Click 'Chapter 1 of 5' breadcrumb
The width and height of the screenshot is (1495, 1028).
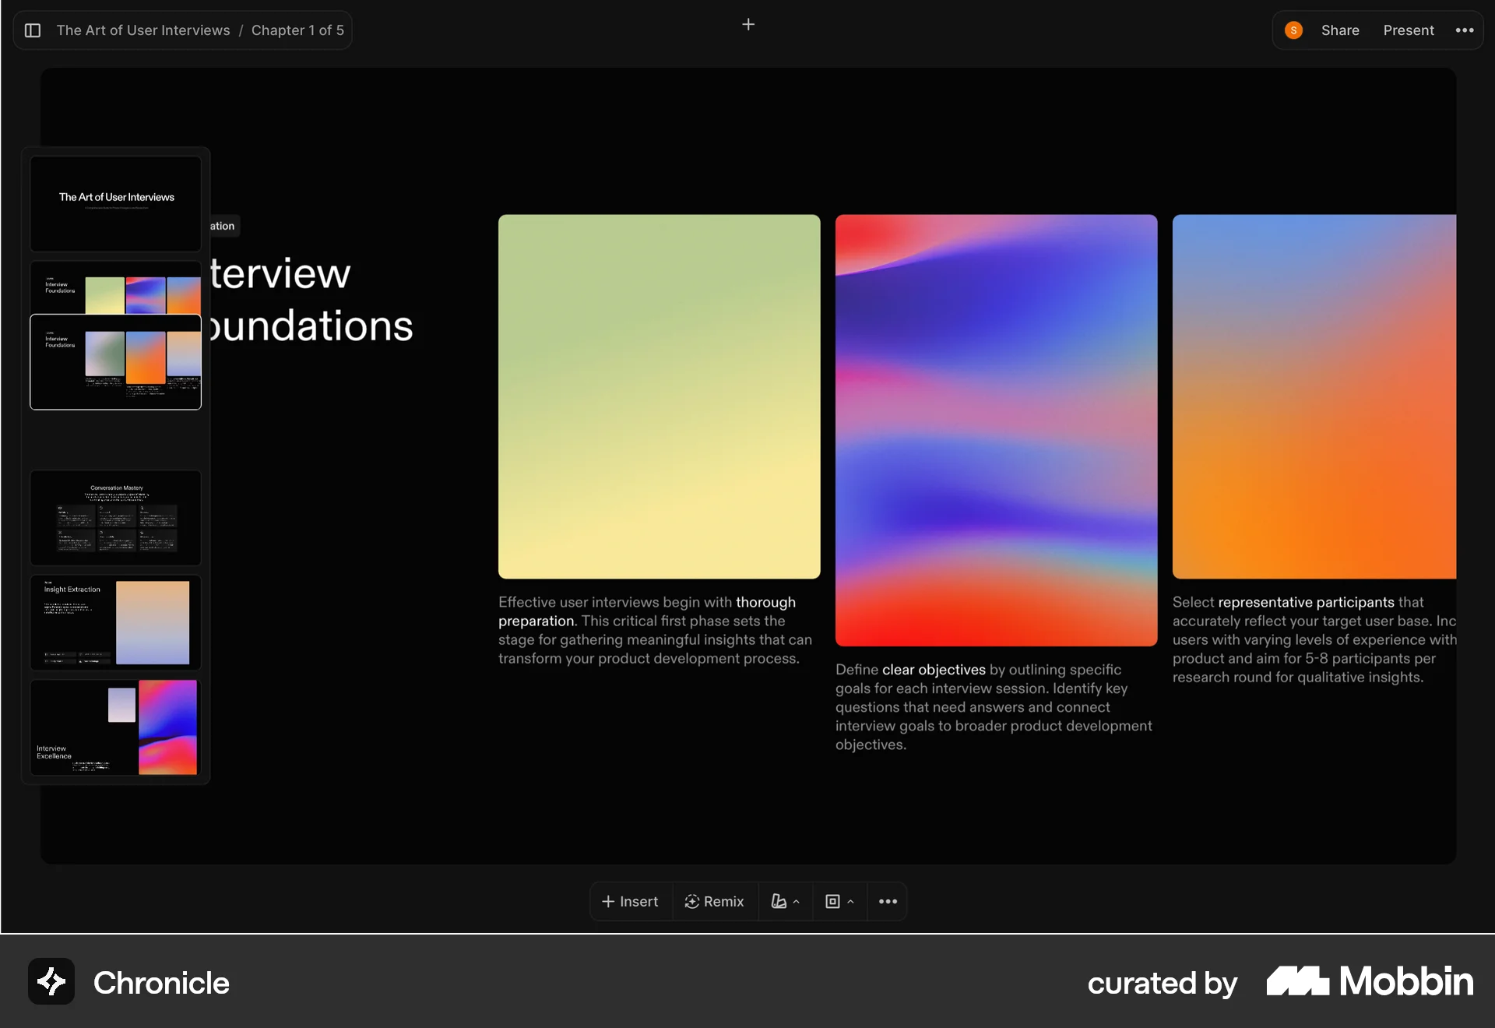click(x=297, y=30)
